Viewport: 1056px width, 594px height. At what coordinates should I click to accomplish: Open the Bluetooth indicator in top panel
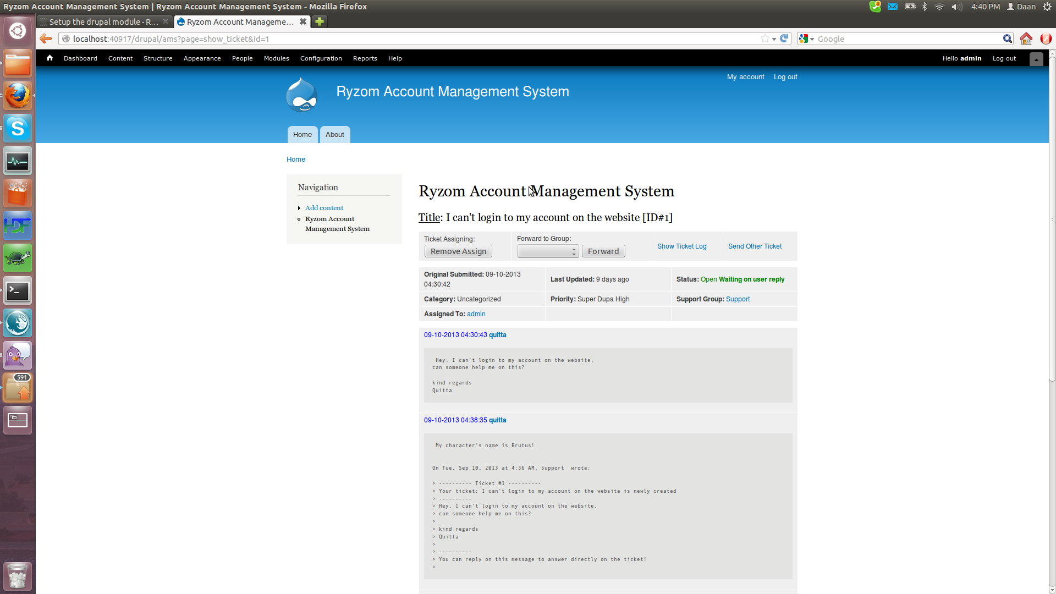(x=925, y=7)
